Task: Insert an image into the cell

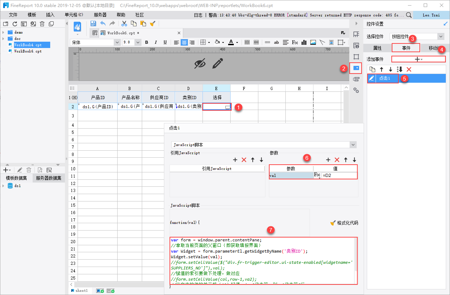Action: [313, 42]
